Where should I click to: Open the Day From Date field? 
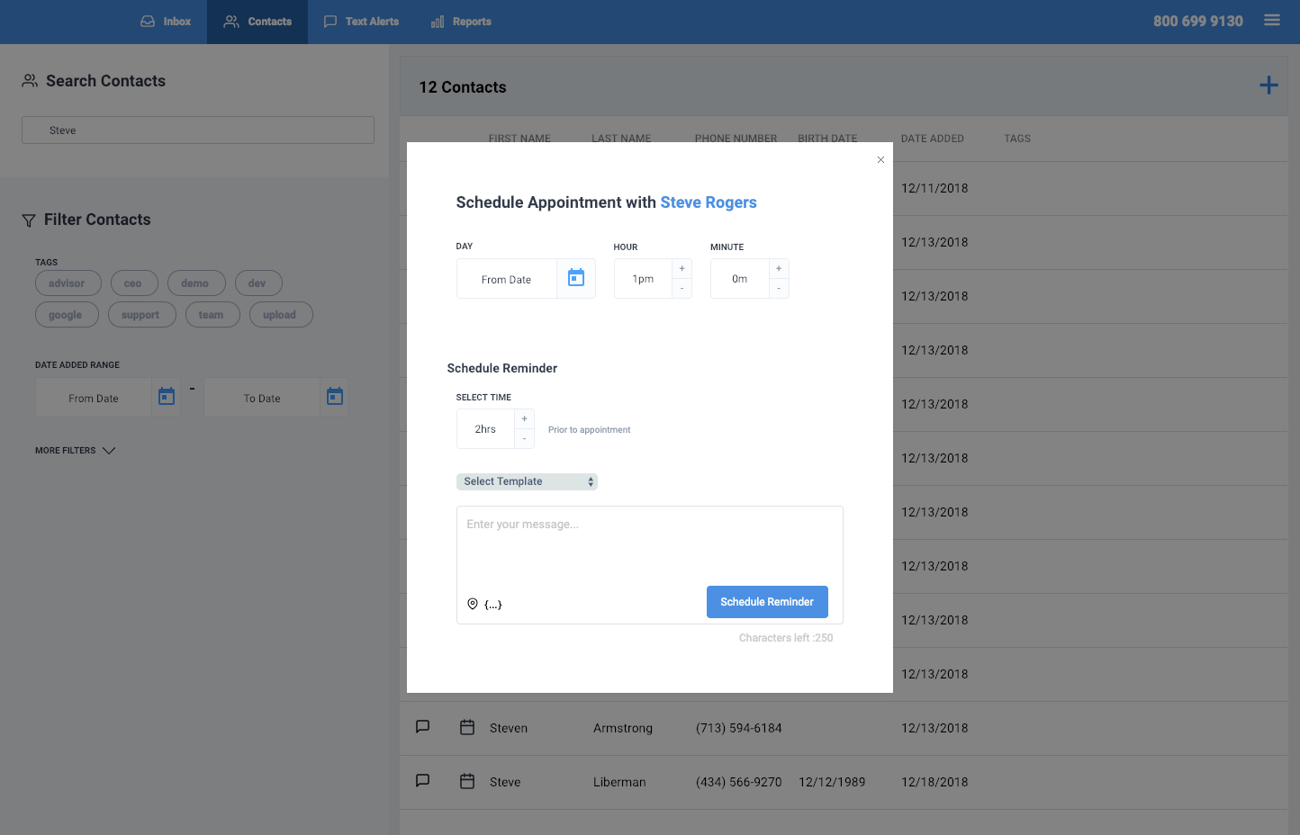click(x=507, y=280)
